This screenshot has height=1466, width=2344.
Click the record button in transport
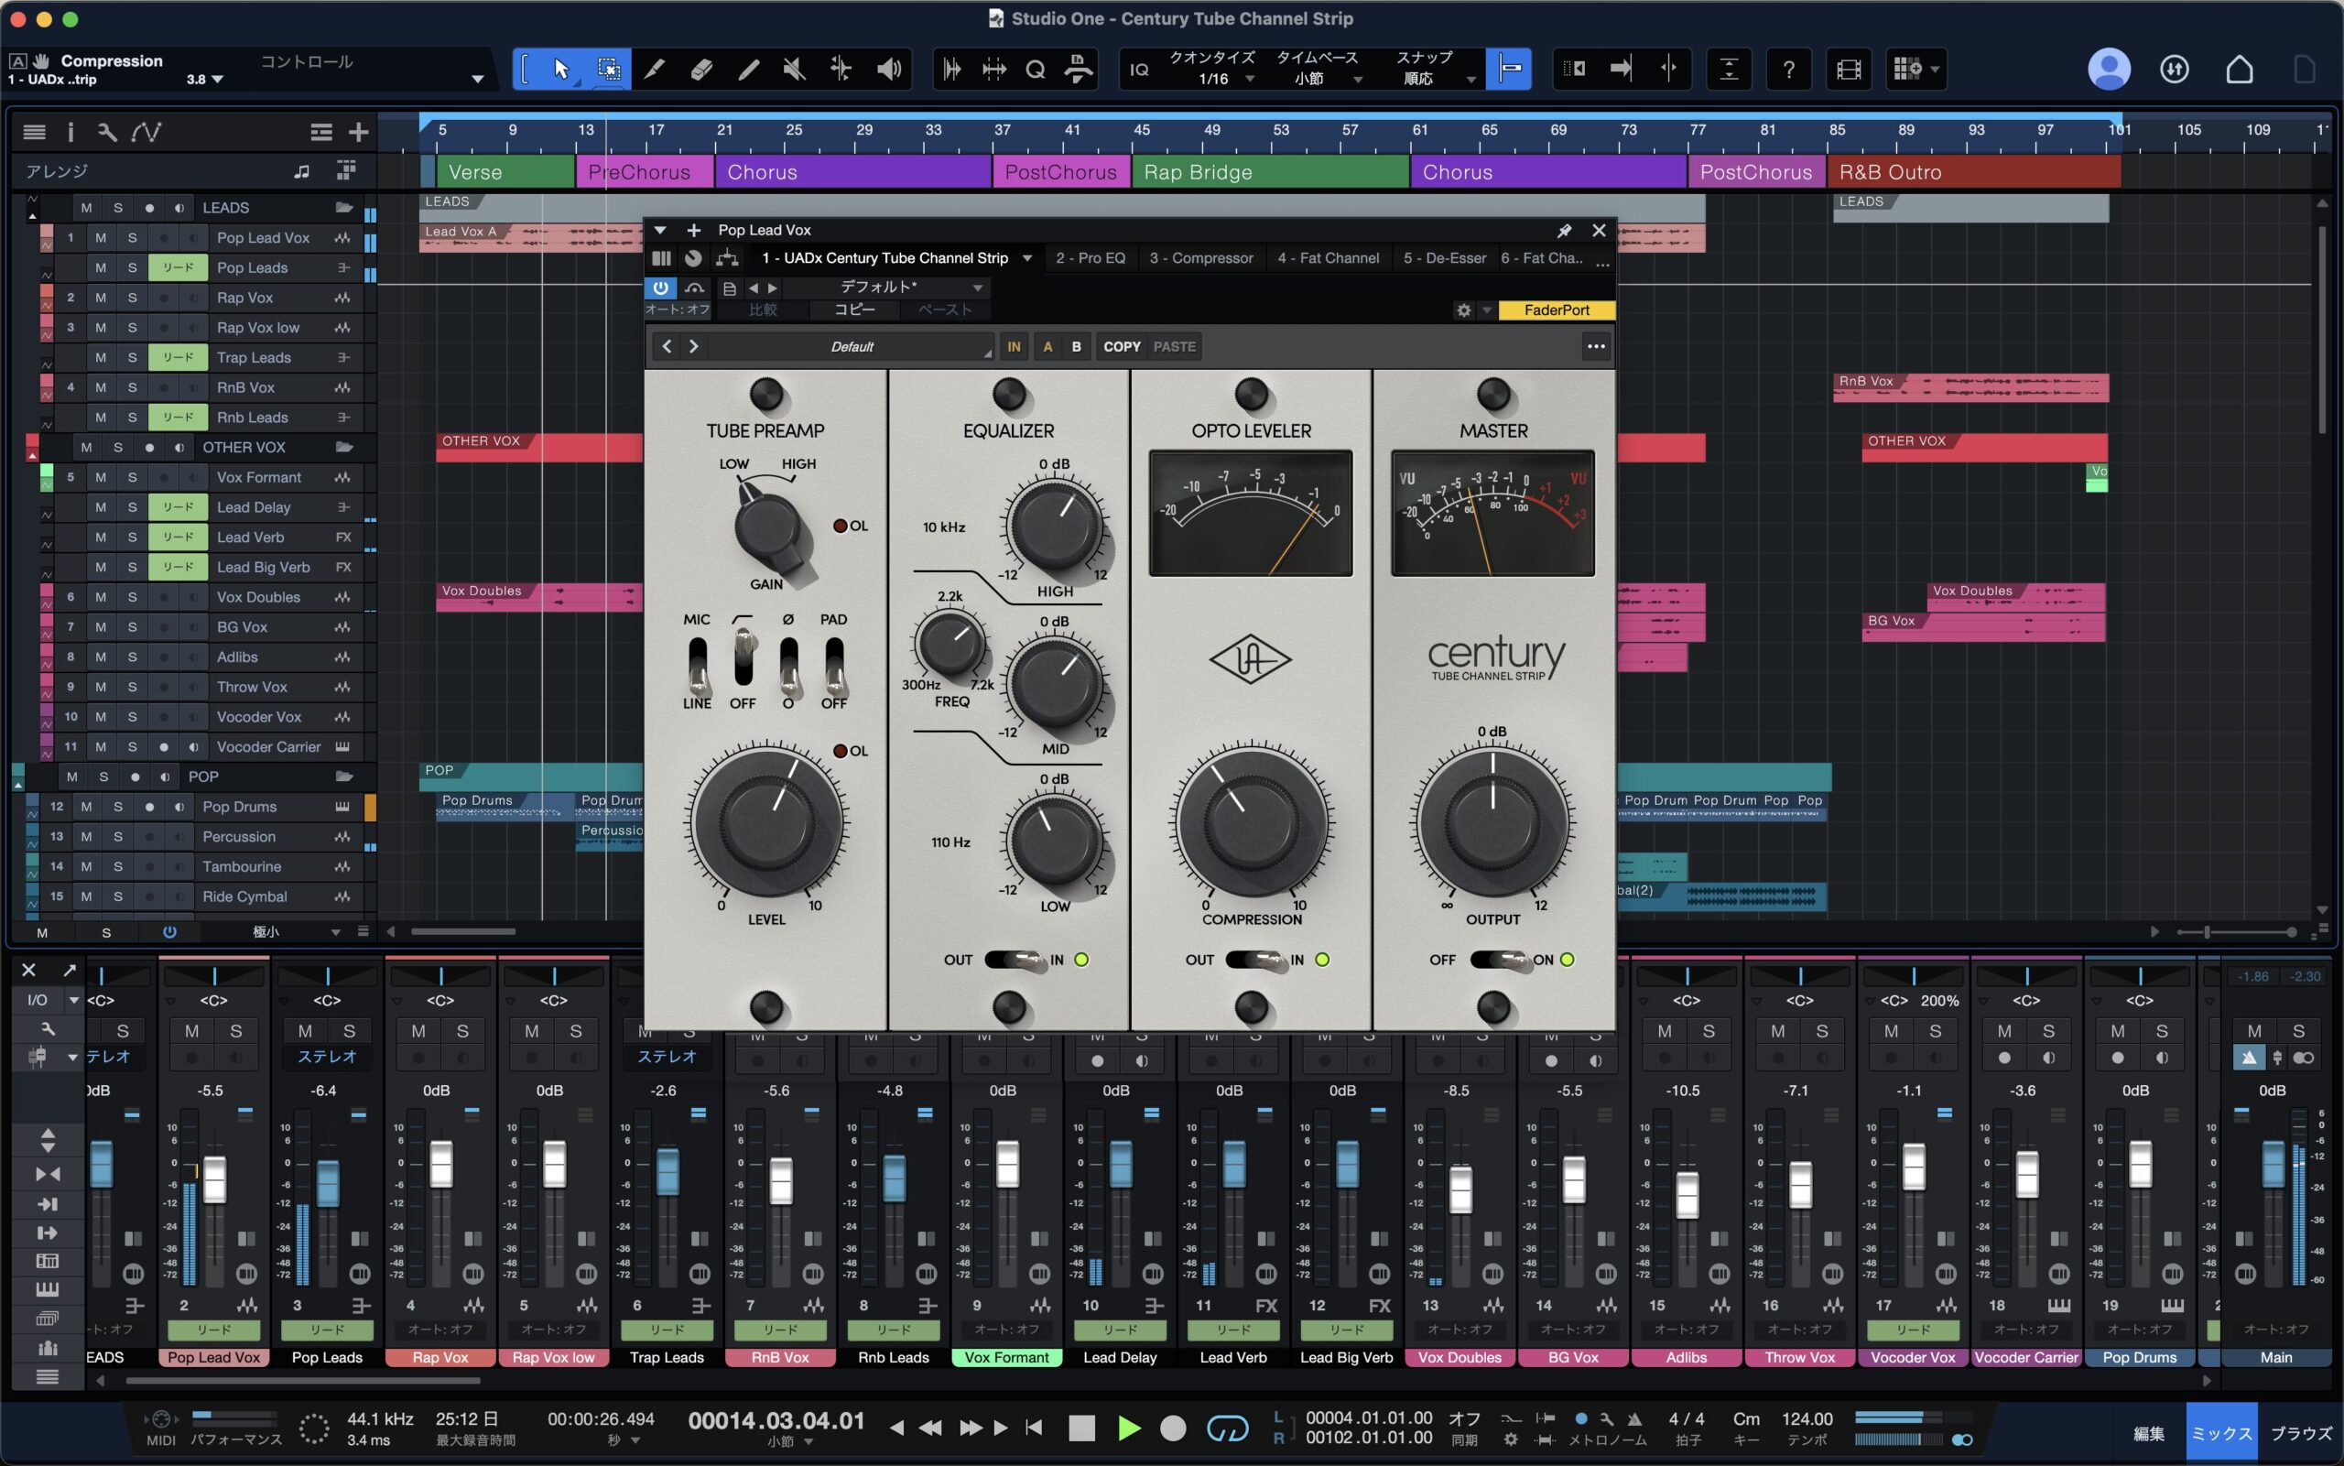pos(1173,1428)
